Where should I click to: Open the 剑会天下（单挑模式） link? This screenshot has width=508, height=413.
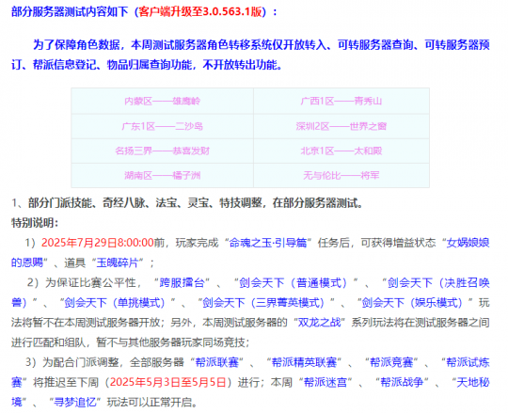115,303
